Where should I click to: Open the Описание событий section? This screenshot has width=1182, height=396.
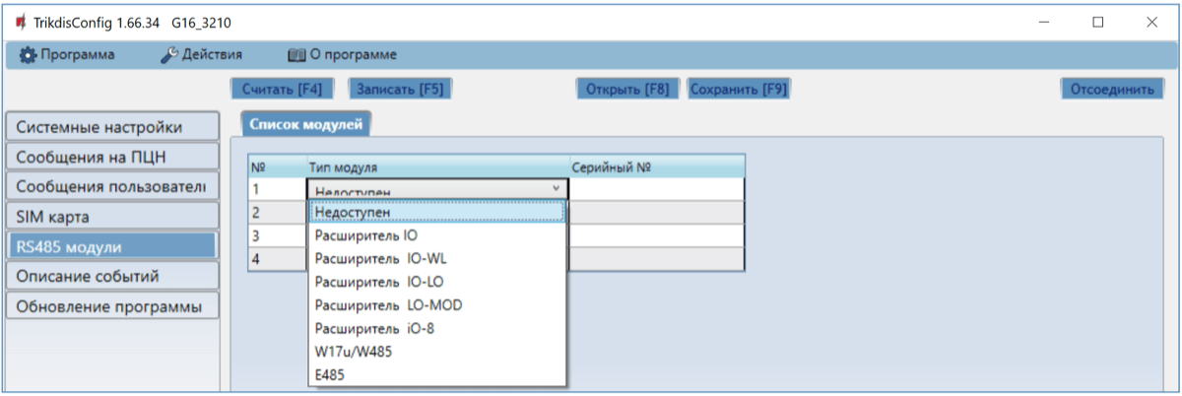pyautogui.click(x=111, y=276)
